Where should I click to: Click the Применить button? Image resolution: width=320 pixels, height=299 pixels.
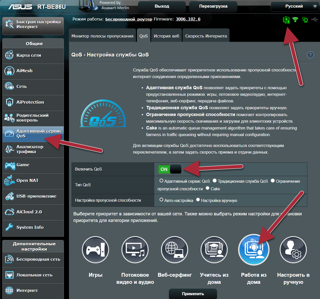pyautogui.click(x=193, y=294)
